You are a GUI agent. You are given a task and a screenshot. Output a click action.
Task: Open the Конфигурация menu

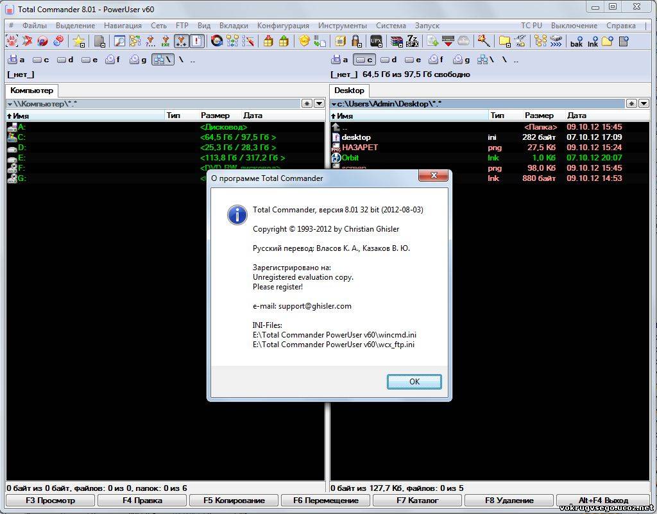pyautogui.click(x=283, y=26)
